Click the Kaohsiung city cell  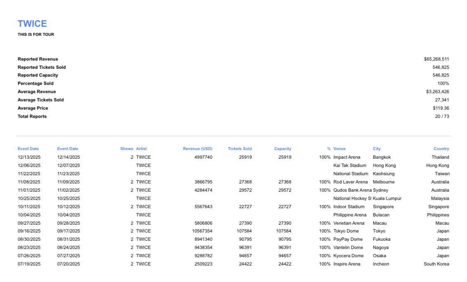tap(384, 174)
